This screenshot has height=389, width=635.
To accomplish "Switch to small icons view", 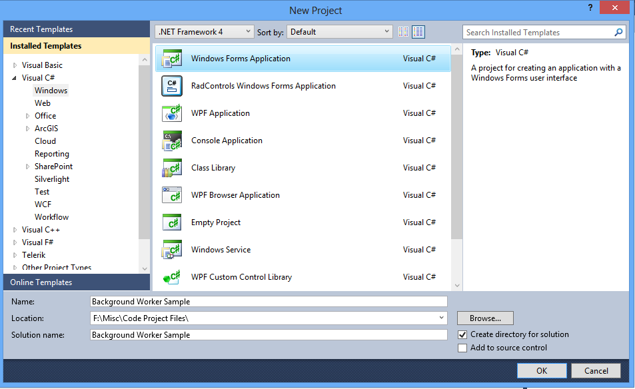I will pyautogui.click(x=403, y=31).
